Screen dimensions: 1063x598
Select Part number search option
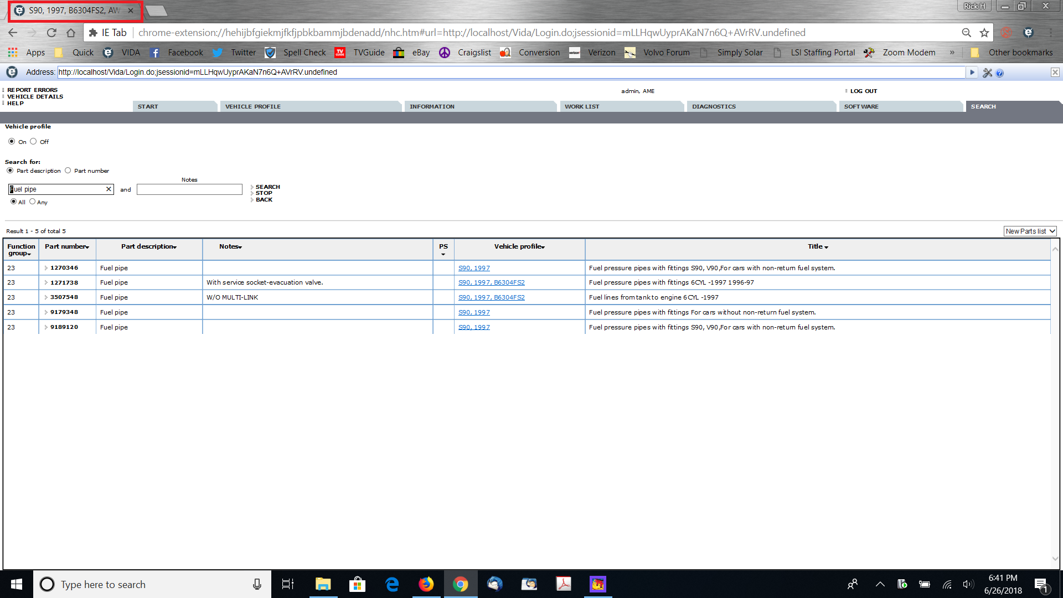[68, 171]
